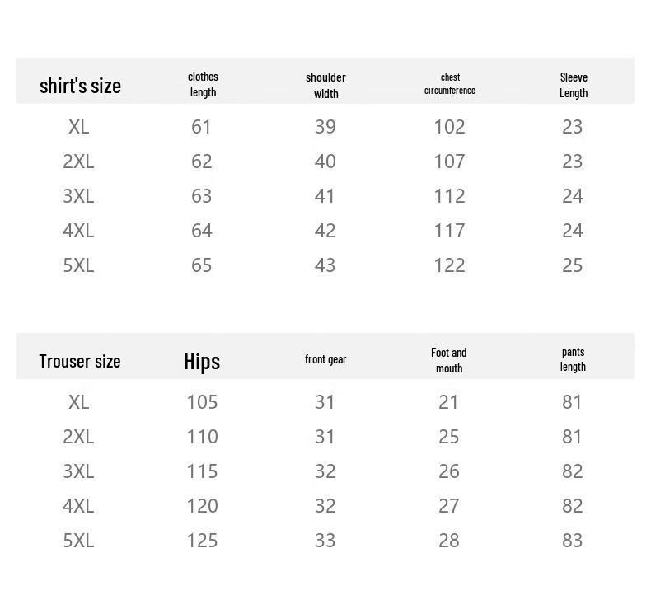Click the "pants length" column header
The height and width of the screenshot is (595, 651).
[573, 359]
